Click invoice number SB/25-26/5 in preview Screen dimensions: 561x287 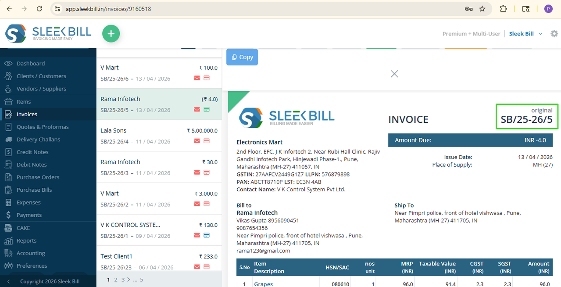coord(526,119)
